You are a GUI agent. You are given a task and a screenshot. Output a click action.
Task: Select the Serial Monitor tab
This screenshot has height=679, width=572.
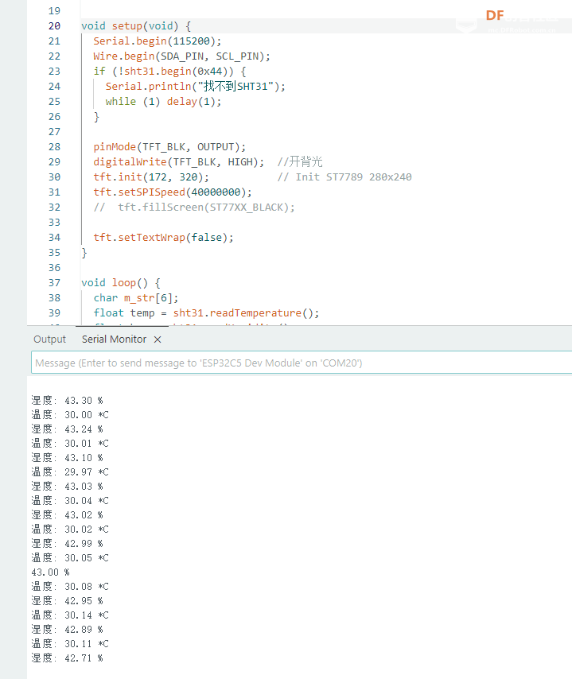(114, 339)
